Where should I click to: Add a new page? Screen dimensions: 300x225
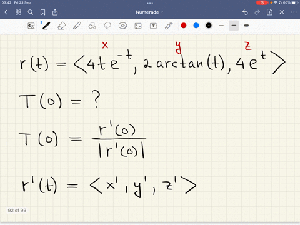pyautogui.click(x=269, y=12)
